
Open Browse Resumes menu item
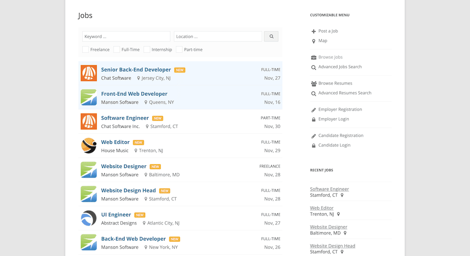pyautogui.click(x=335, y=83)
